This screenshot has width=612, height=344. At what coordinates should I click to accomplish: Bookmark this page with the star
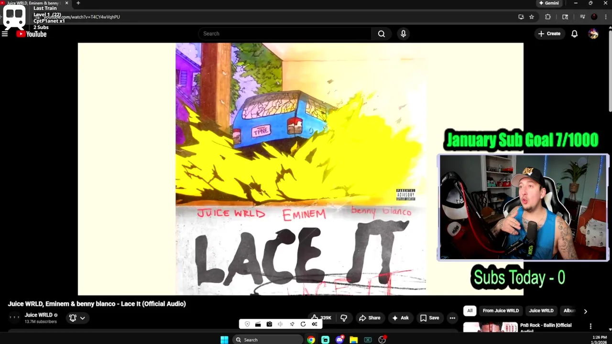pos(531,17)
